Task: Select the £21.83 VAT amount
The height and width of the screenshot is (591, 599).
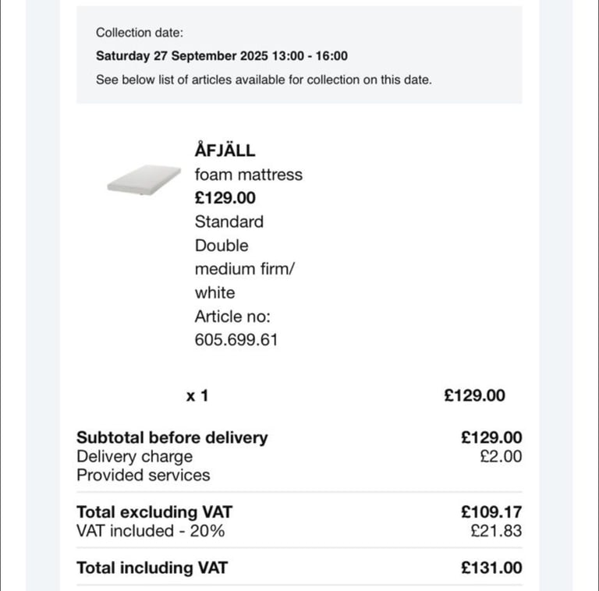Action: (x=496, y=531)
